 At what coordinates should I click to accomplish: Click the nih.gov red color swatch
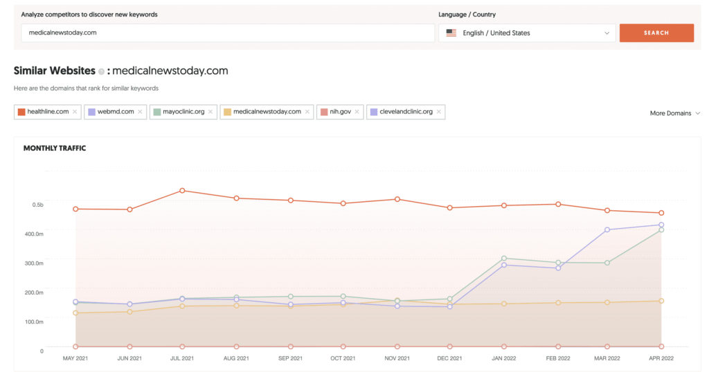[x=324, y=112]
